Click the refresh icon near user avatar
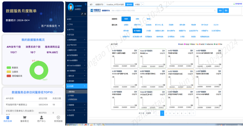Screen dimensions: 243x126 (x=86, y=4)
